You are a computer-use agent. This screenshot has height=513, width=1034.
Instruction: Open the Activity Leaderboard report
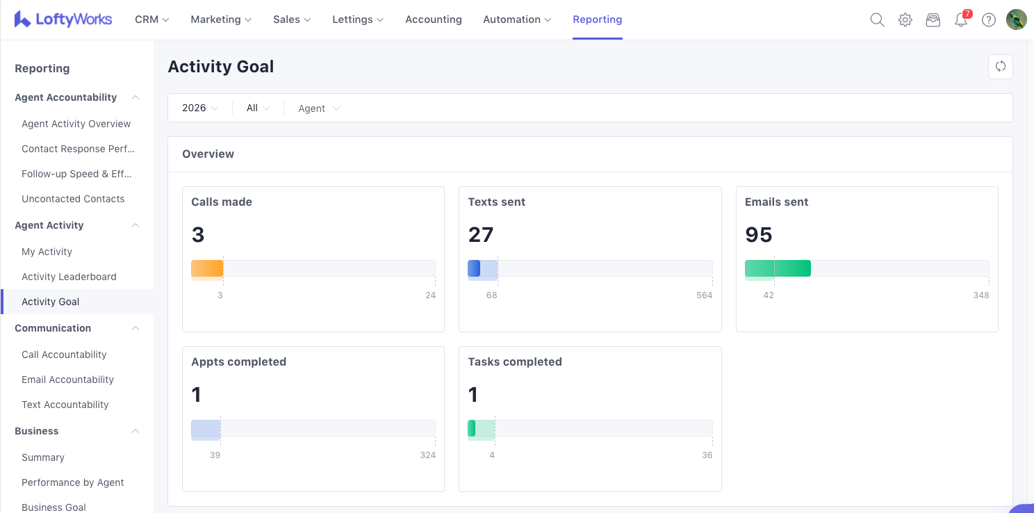click(x=69, y=277)
